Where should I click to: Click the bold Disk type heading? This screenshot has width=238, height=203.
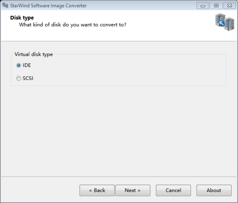click(x=22, y=18)
